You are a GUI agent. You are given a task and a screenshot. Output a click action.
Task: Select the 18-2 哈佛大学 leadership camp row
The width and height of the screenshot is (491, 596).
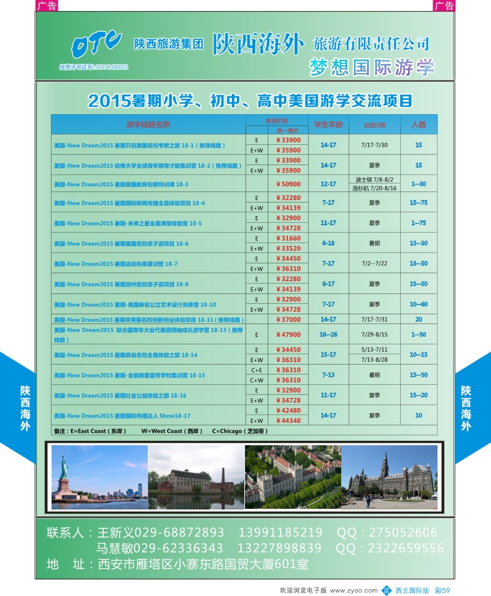244,165
